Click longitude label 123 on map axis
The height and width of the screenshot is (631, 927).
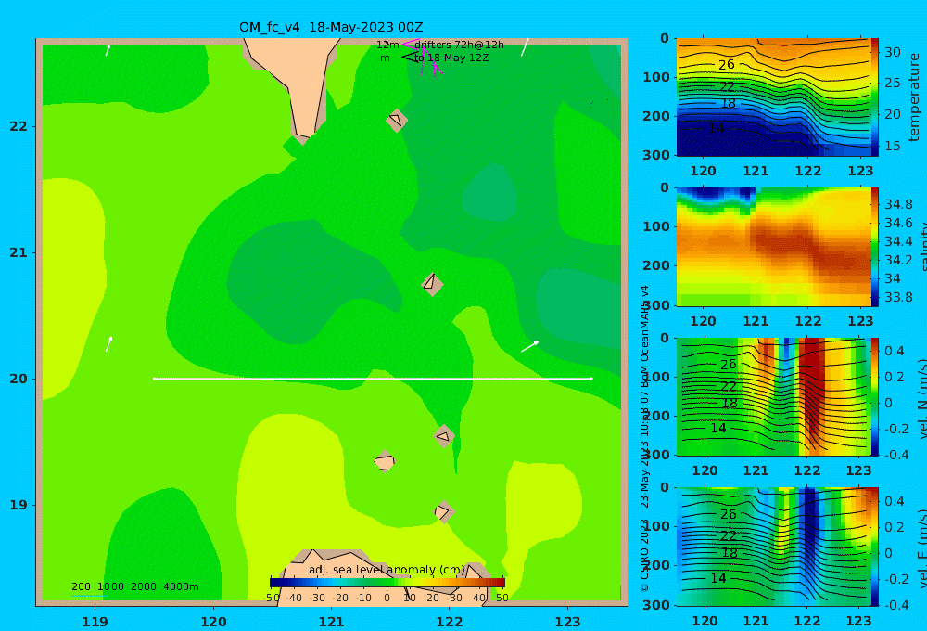[567, 622]
